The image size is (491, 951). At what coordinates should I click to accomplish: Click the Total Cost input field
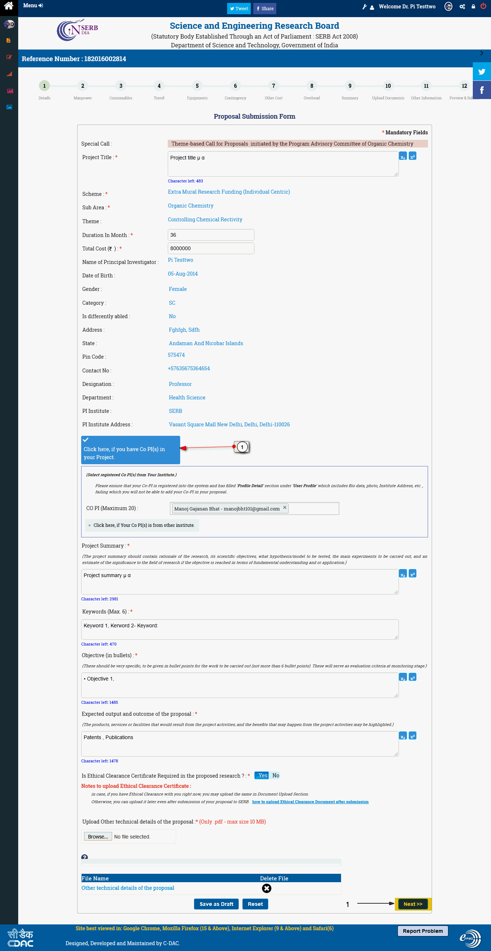coord(211,248)
